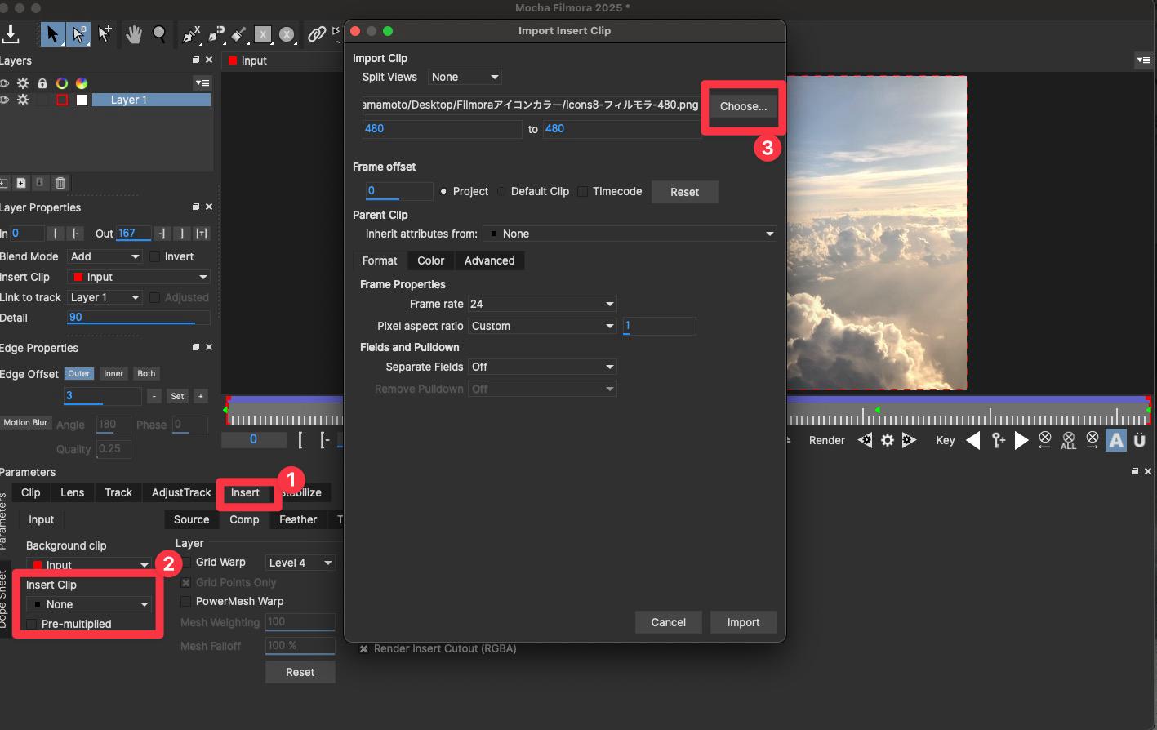Open the Separate Fields dropdown

(543, 367)
